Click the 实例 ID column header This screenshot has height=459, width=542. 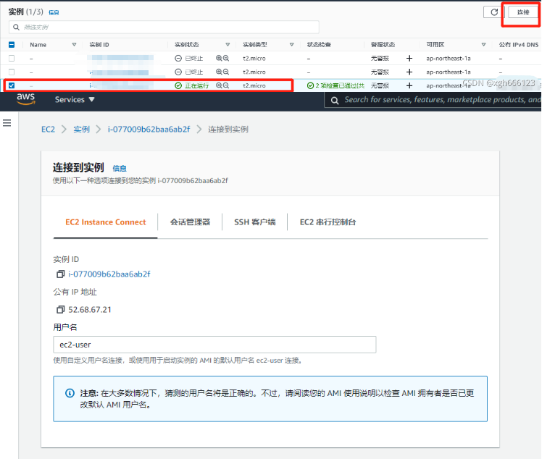(x=99, y=45)
